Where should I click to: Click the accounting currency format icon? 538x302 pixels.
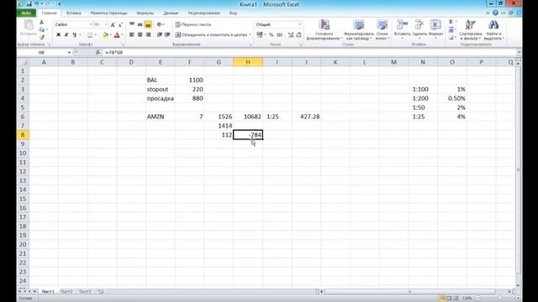pos(260,34)
